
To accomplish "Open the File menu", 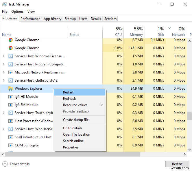I will (5, 12).
